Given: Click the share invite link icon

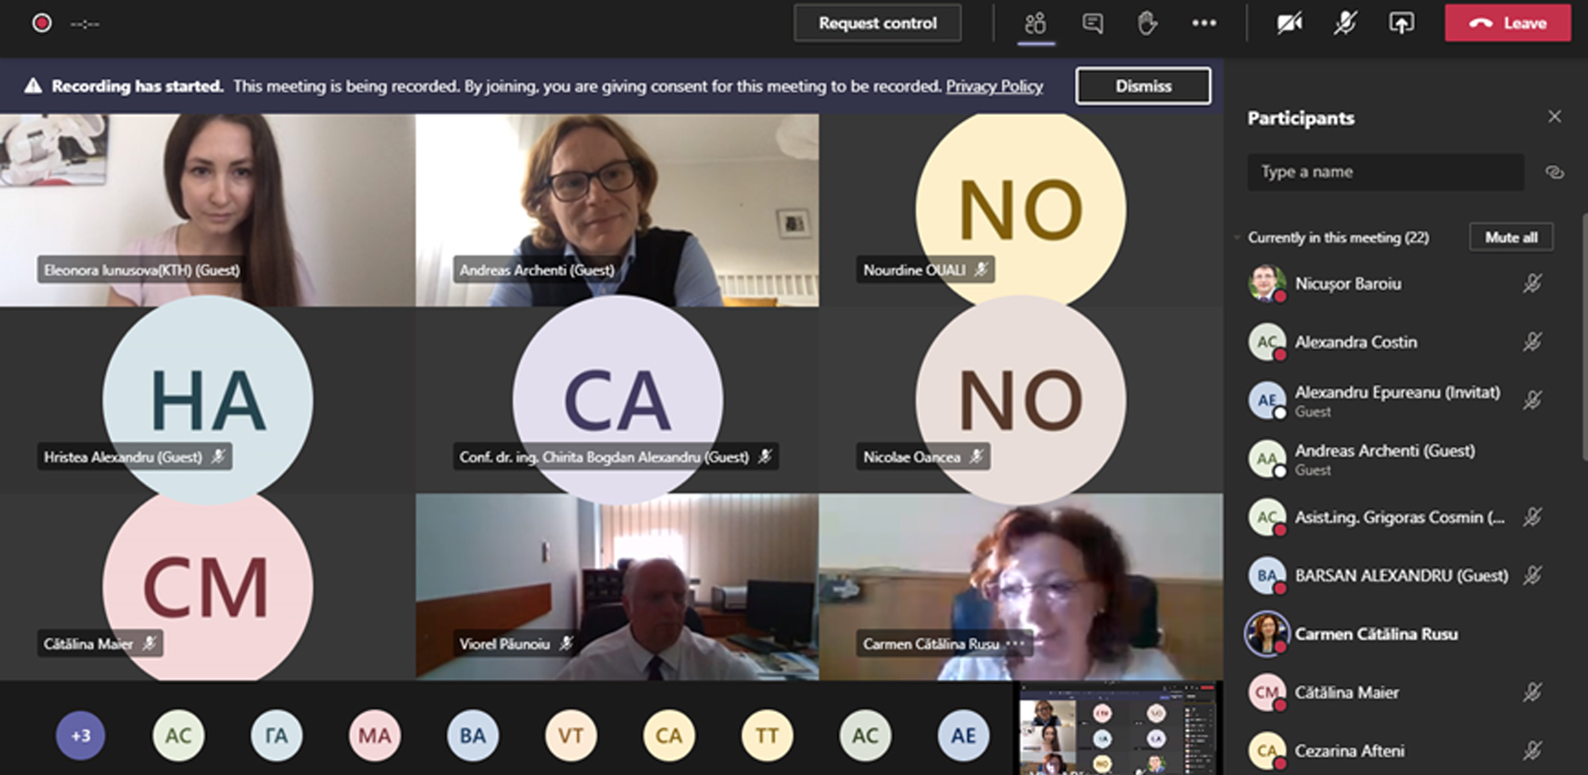Looking at the screenshot, I should tap(1554, 172).
